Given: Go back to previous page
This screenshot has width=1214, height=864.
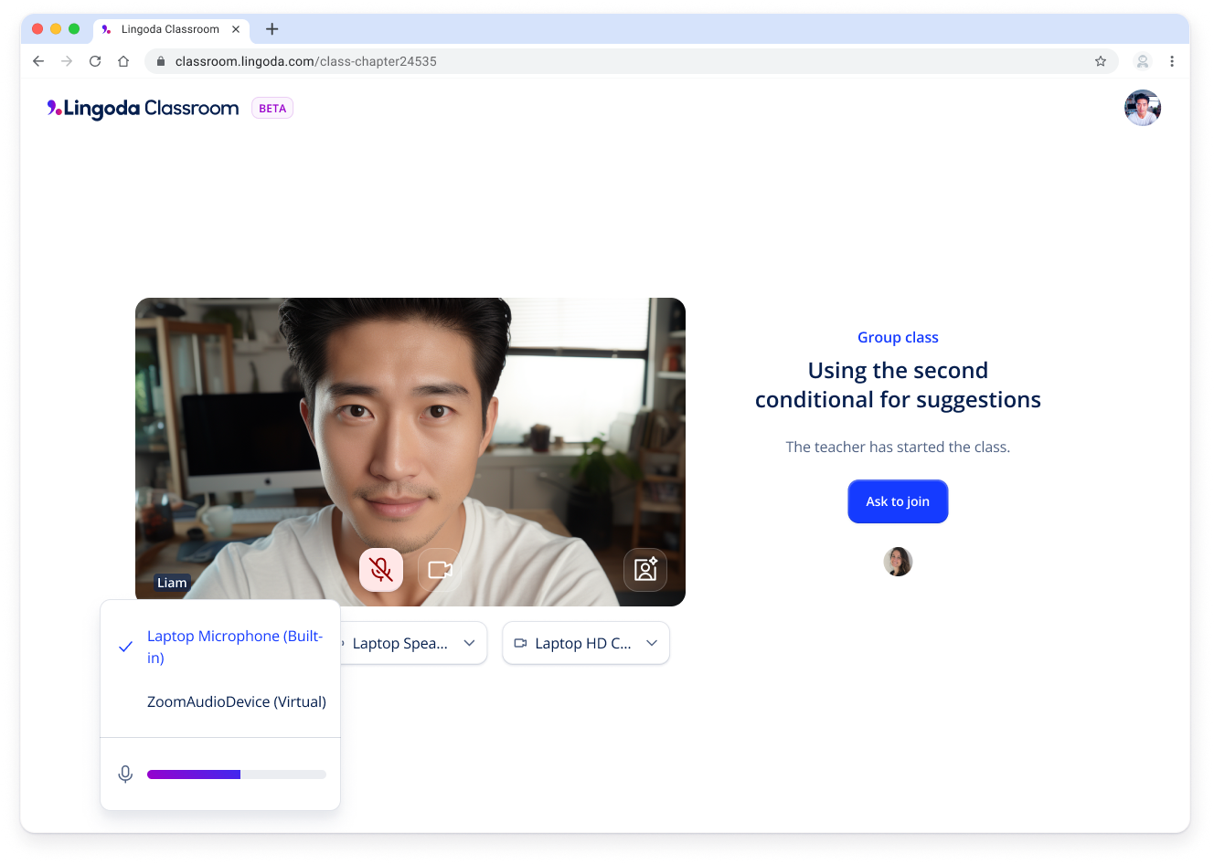Looking at the screenshot, I should tap(38, 61).
